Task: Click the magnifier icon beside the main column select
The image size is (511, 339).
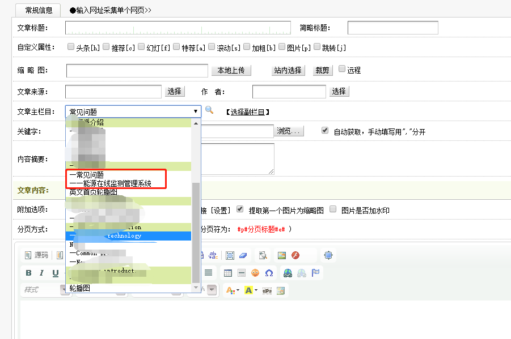Action: [x=209, y=110]
